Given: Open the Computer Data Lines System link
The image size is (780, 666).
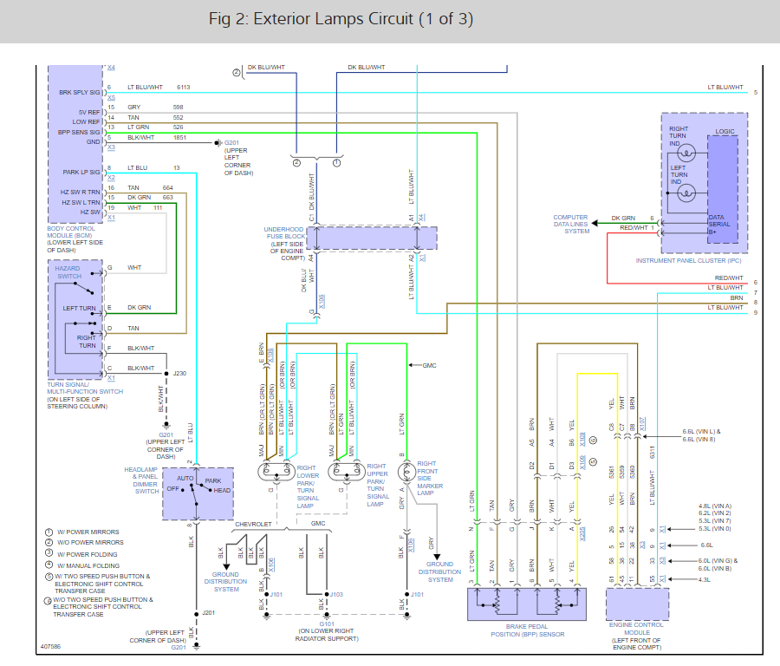Looking at the screenshot, I should [x=571, y=225].
